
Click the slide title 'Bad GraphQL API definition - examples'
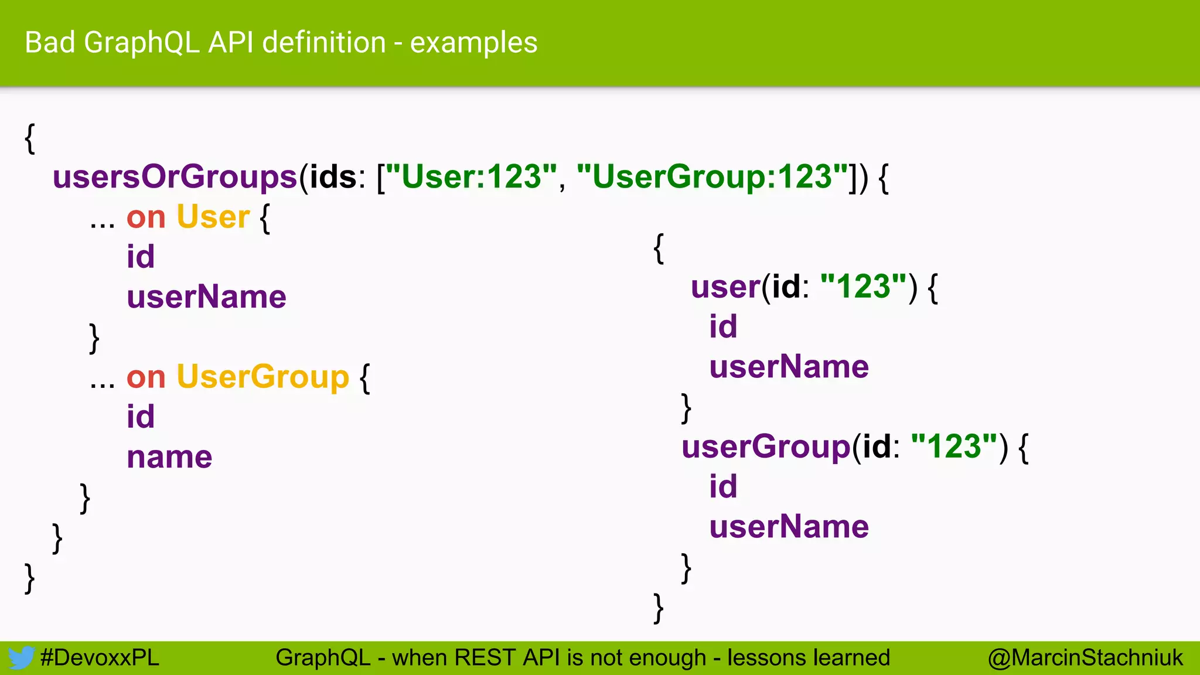(281, 43)
